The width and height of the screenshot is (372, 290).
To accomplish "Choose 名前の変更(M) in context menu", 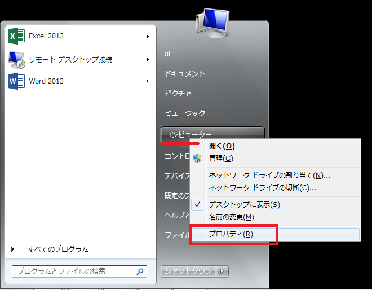I will pyautogui.click(x=231, y=217).
